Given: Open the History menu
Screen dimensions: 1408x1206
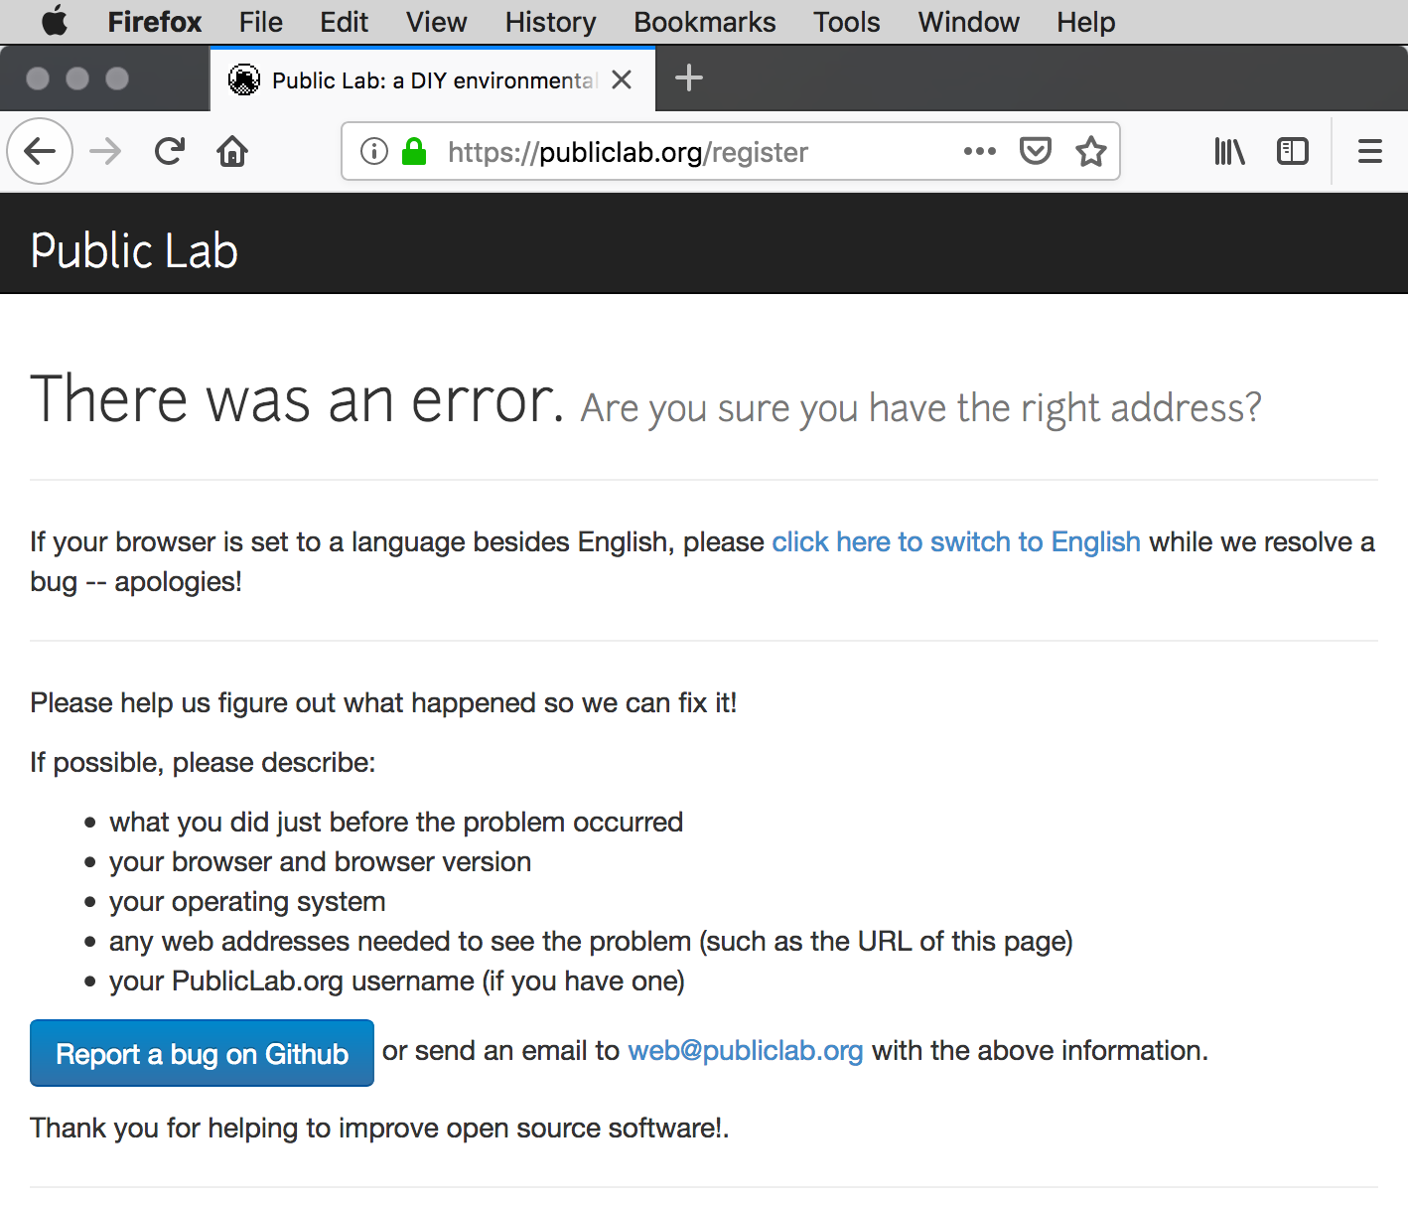Looking at the screenshot, I should click(551, 22).
